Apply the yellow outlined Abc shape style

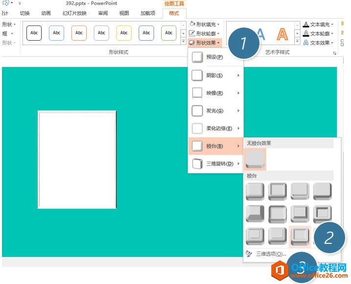click(124, 33)
